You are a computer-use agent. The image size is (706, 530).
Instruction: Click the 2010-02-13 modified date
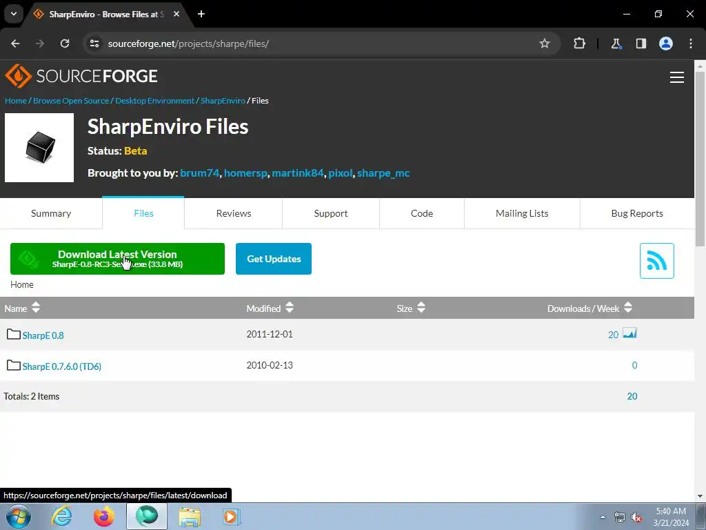(x=270, y=365)
